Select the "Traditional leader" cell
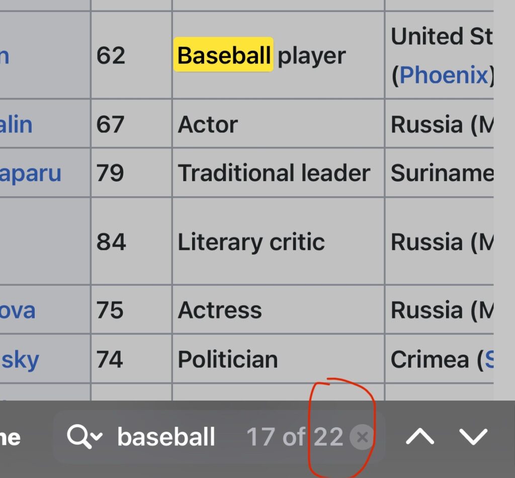 [x=274, y=173]
